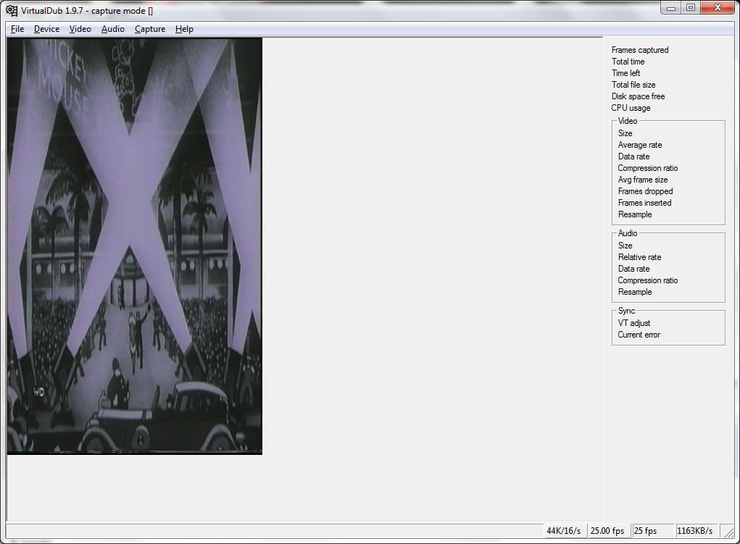The image size is (740, 544).
Task: Click the Total time label
Action: [628, 62]
